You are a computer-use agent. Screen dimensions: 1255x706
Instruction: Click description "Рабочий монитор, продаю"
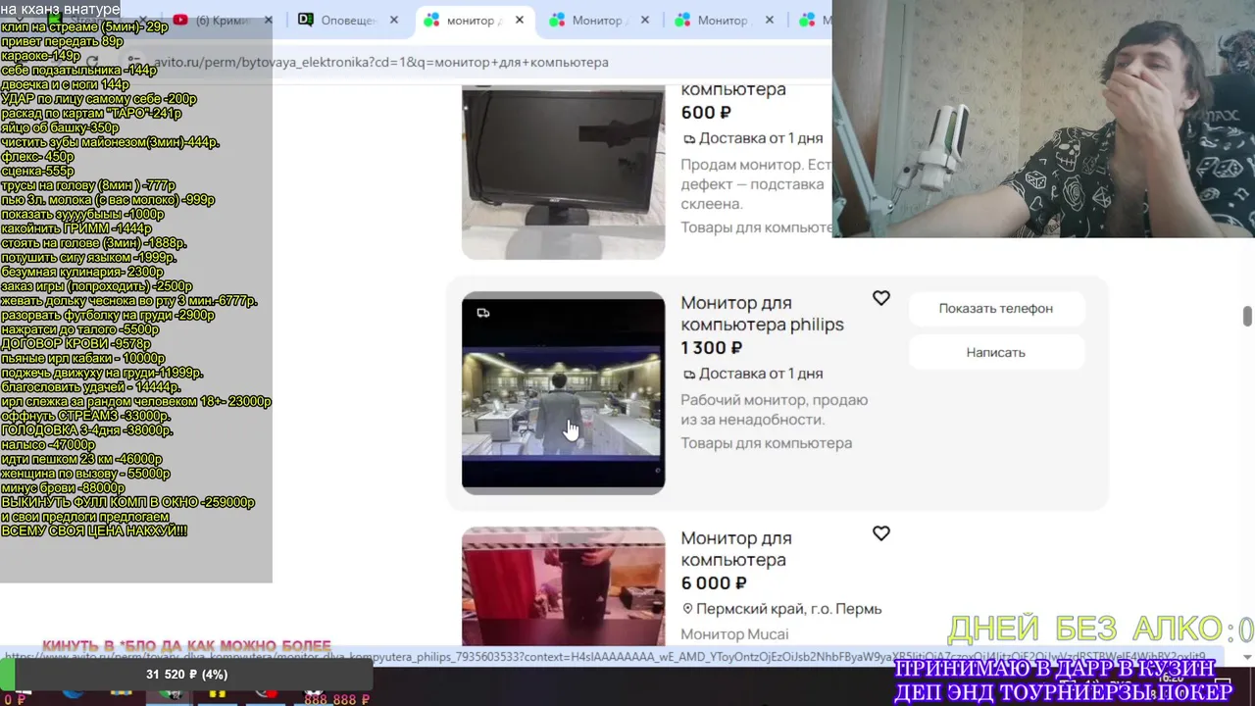click(x=775, y=410)
